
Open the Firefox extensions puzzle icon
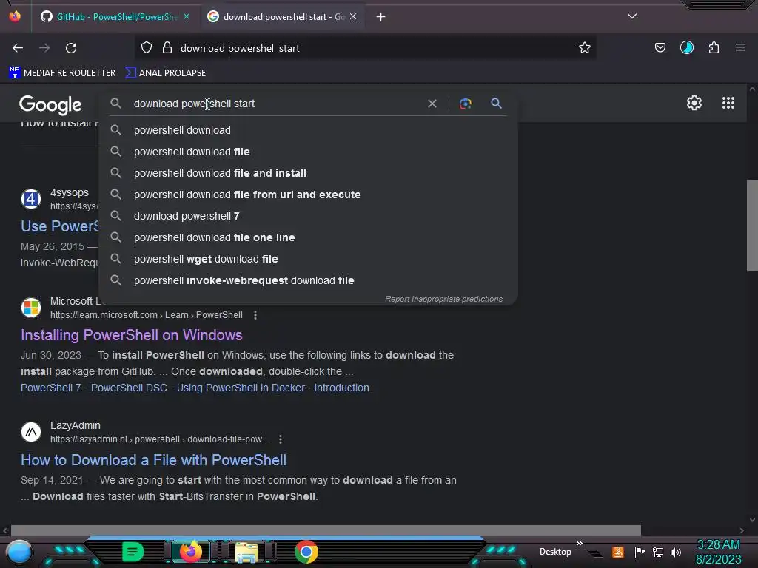click(714, 47)
